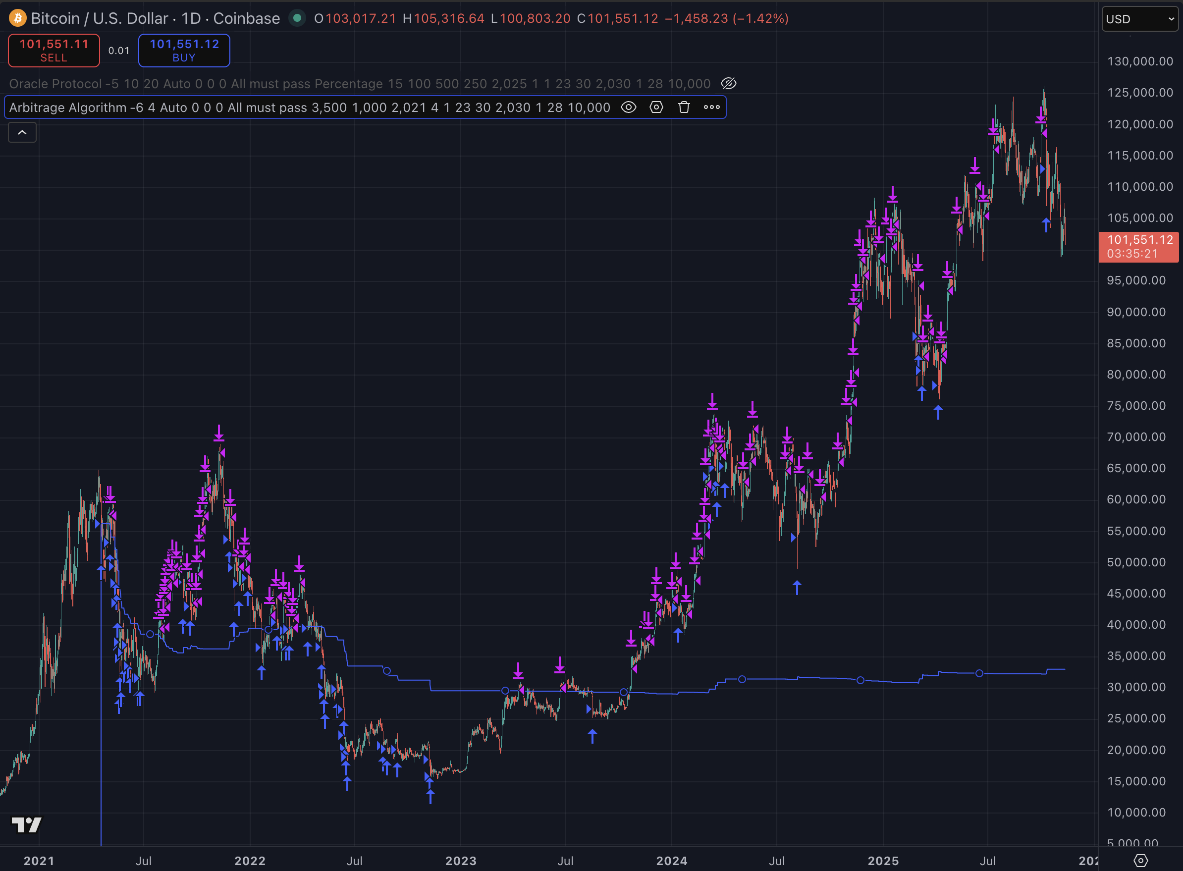The height and width of the screenshot is (871, 1183).
Task: Select the Bitcoin / U.S. Dollar symbol title
Action: [x=99, y=18]
